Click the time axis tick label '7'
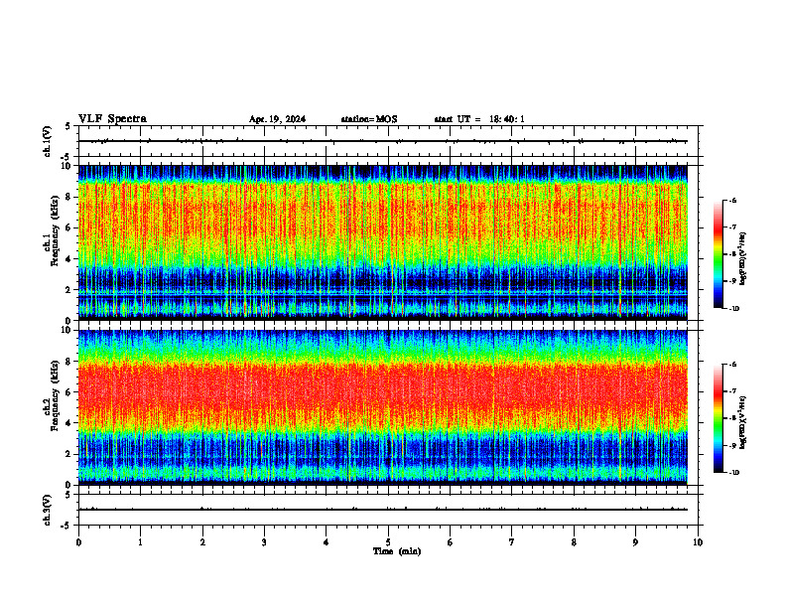This screenshot has height=608, width=786. pos(512,542)
